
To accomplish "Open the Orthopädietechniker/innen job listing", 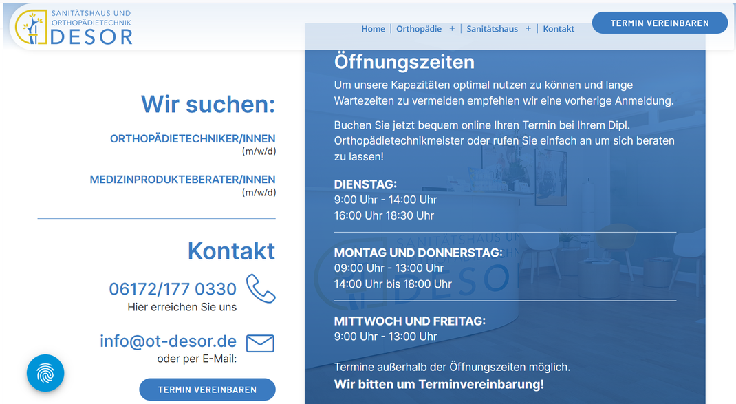I will 193,139.
